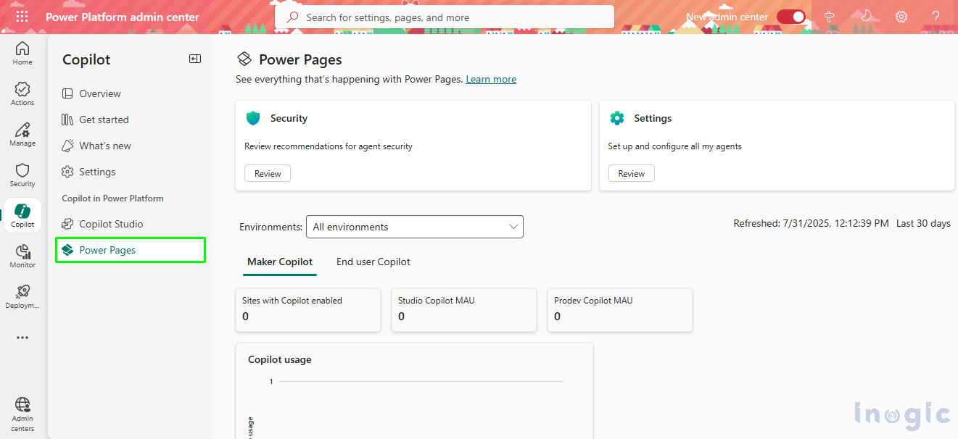Click the Environments label
Image resolution: width=958 pixels, height=439 pixels.
(271, 227)
